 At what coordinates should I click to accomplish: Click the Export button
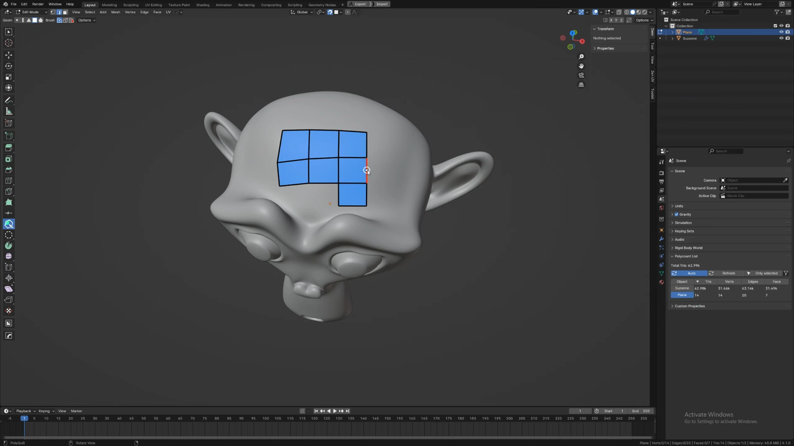360,4
